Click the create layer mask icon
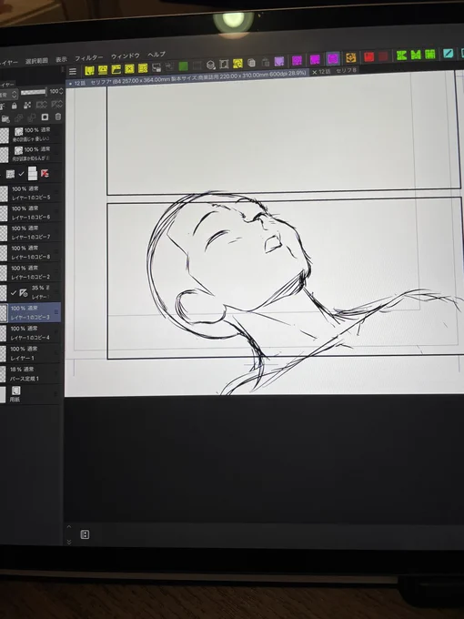The image size is (464, 619). (x=45, y=117)
